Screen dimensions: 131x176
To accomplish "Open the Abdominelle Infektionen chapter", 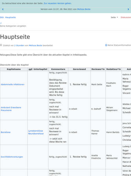I will click(13, 85).
